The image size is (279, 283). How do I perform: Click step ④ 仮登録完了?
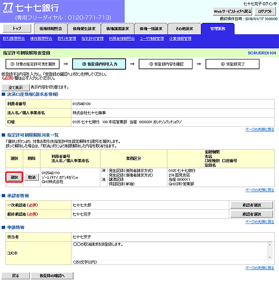tap(232, 64)
